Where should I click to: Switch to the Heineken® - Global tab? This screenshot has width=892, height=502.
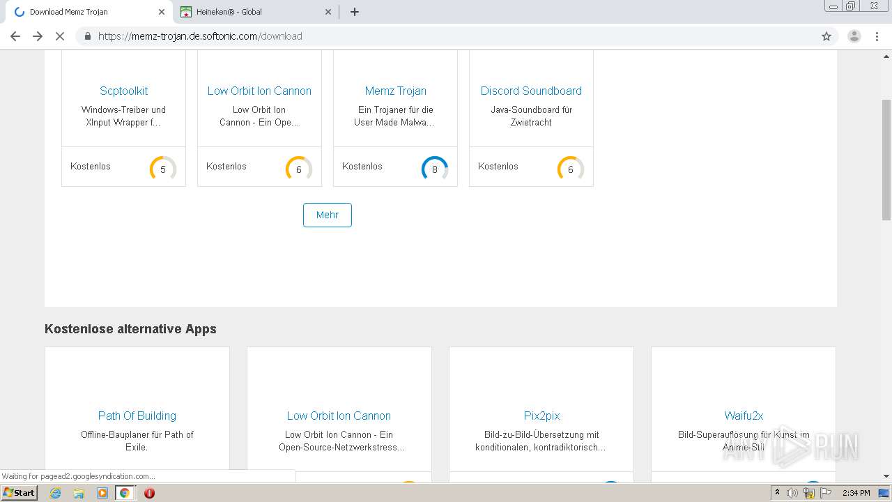click(256, 12)
